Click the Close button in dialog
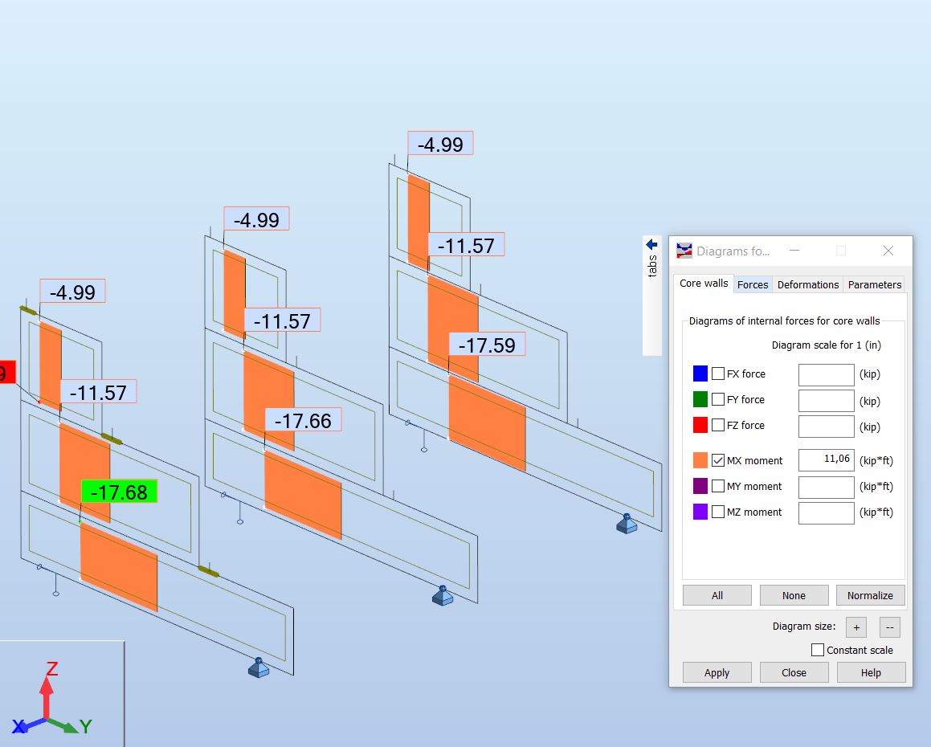Screen dimensions: 931x747 click(x=794, y=672)
